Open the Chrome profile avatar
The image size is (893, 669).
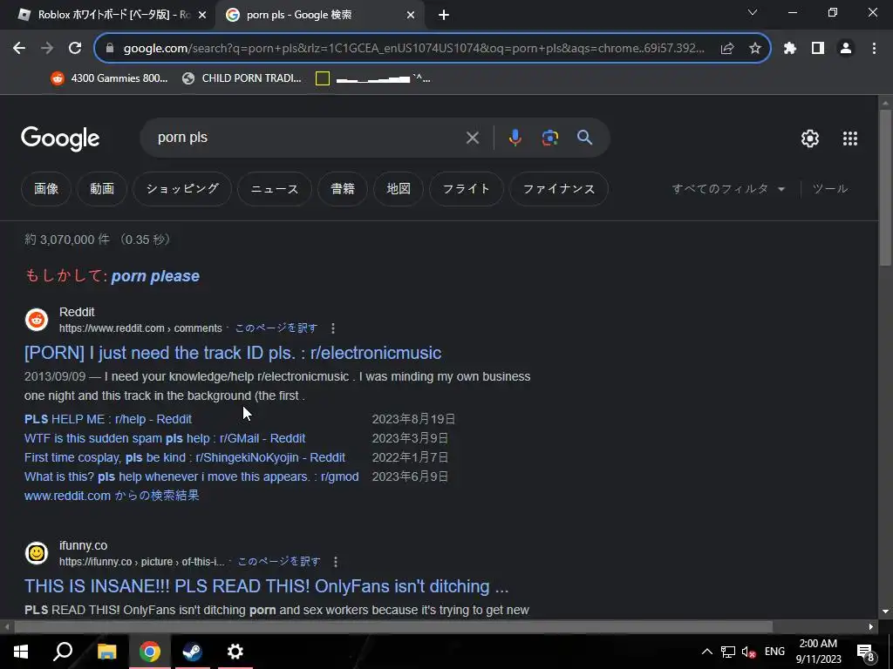846,49
